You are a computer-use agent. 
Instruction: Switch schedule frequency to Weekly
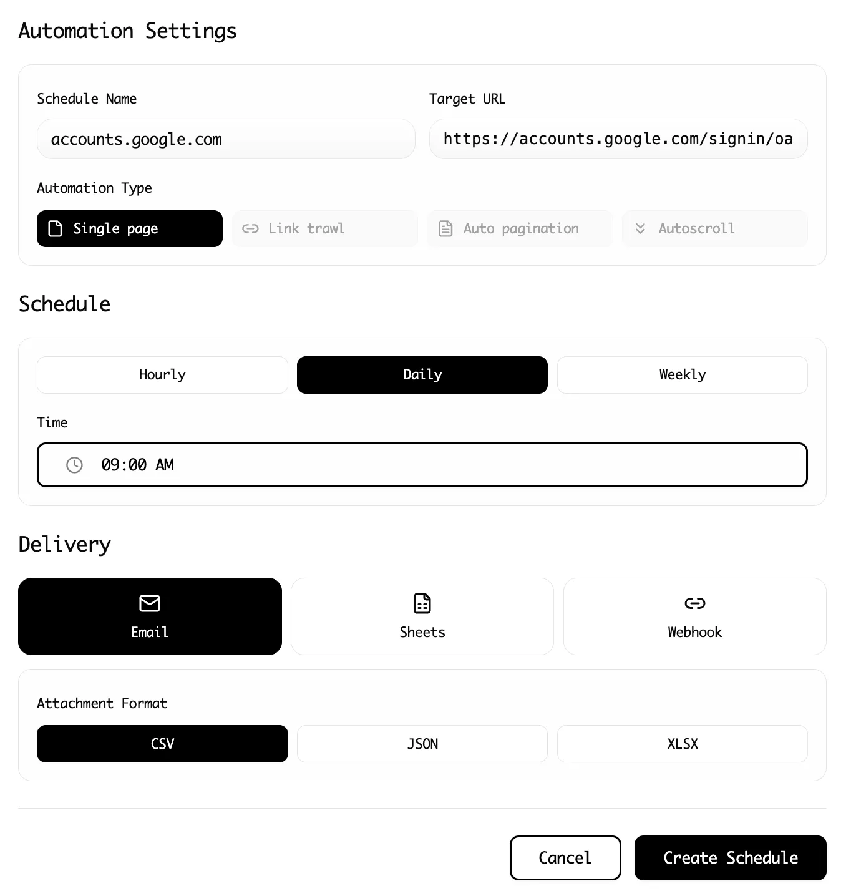683,374
